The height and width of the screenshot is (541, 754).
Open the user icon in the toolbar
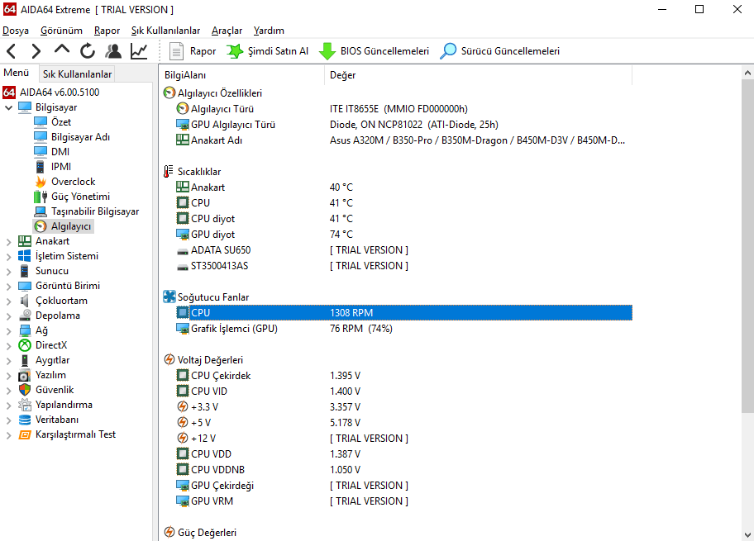tap(113, 51)
